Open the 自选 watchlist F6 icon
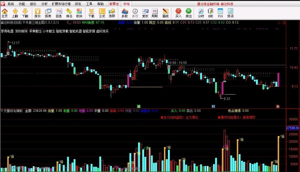Image resolution: width=300 pixels, height=172 pixels. coord(59,13)
